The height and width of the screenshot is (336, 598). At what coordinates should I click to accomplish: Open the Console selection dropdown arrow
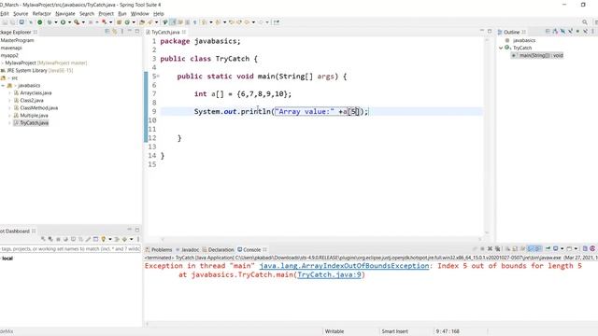(x=562, y=249)
